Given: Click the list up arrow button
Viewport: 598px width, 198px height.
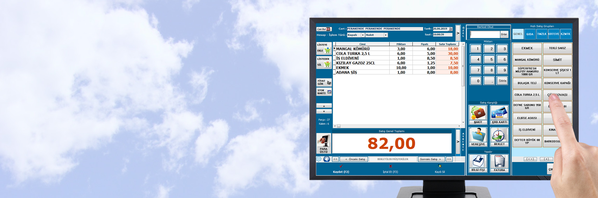Looking at the screenshot, I should click(x=324, y=106).
